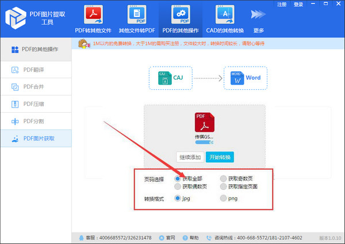Click the 开始转换 button
This screenshot has width=345, height=244.
(x=220, y=157)
